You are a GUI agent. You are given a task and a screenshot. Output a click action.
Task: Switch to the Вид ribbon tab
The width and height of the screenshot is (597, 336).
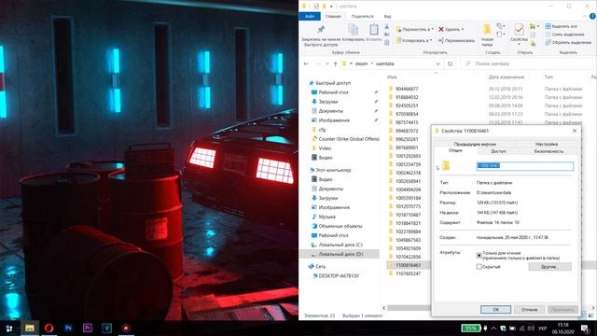coord(387,17)
